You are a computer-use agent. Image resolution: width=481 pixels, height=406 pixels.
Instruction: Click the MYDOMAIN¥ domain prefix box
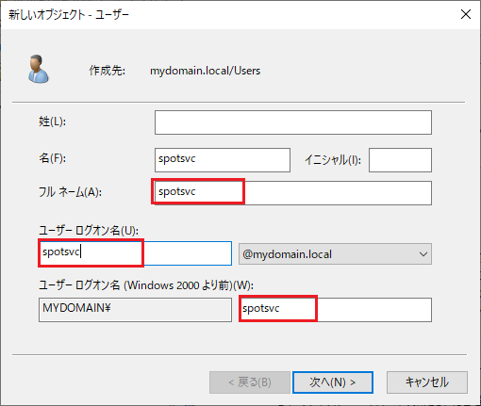click(135, 310)
